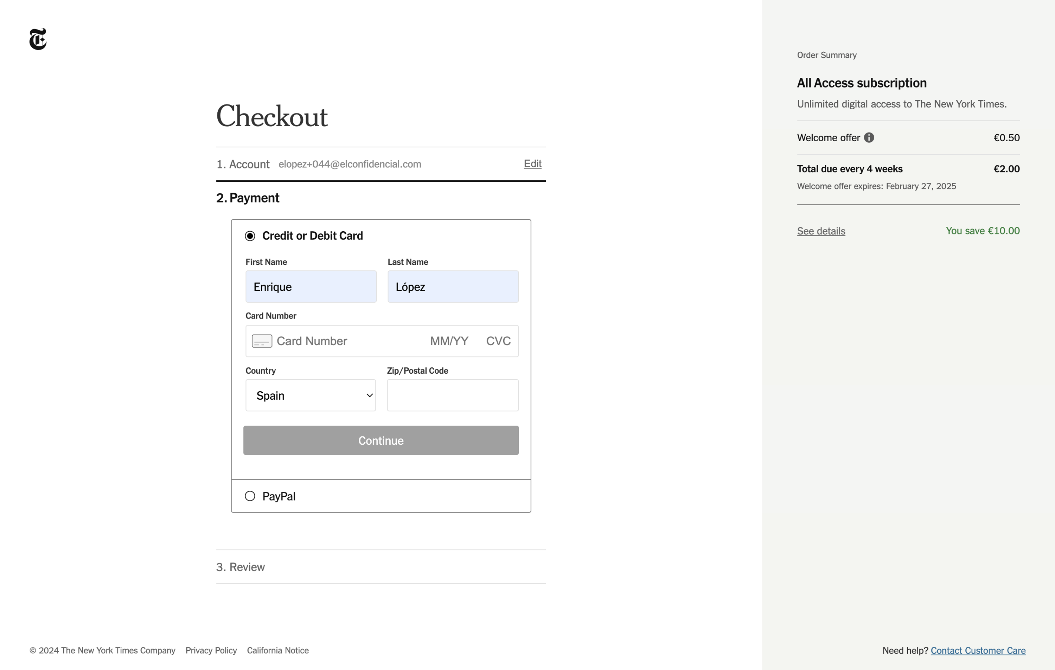The width and height of the screenshot is (1055, 670).
Task: Click Edit link next to account email
Action: (532, 164)
